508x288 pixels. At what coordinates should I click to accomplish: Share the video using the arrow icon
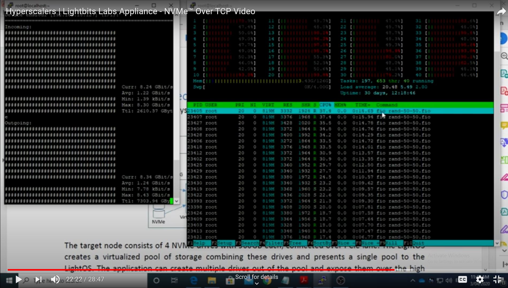pos(501,12)
